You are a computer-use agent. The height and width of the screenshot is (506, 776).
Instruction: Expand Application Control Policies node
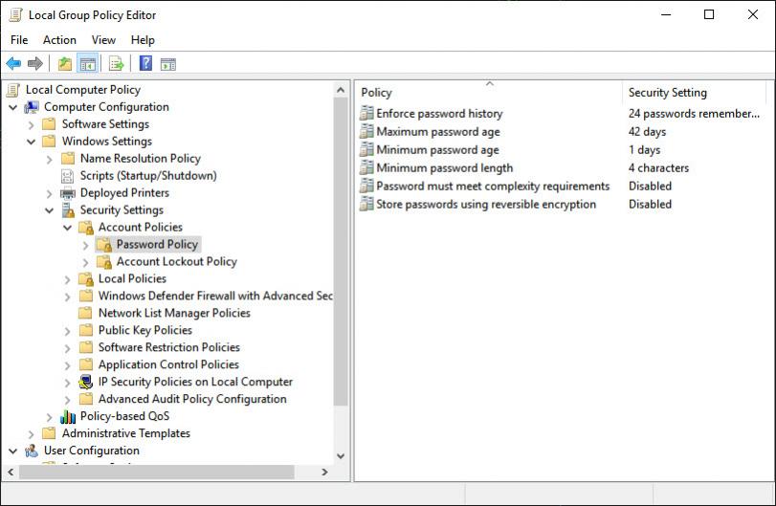[68, 365]
